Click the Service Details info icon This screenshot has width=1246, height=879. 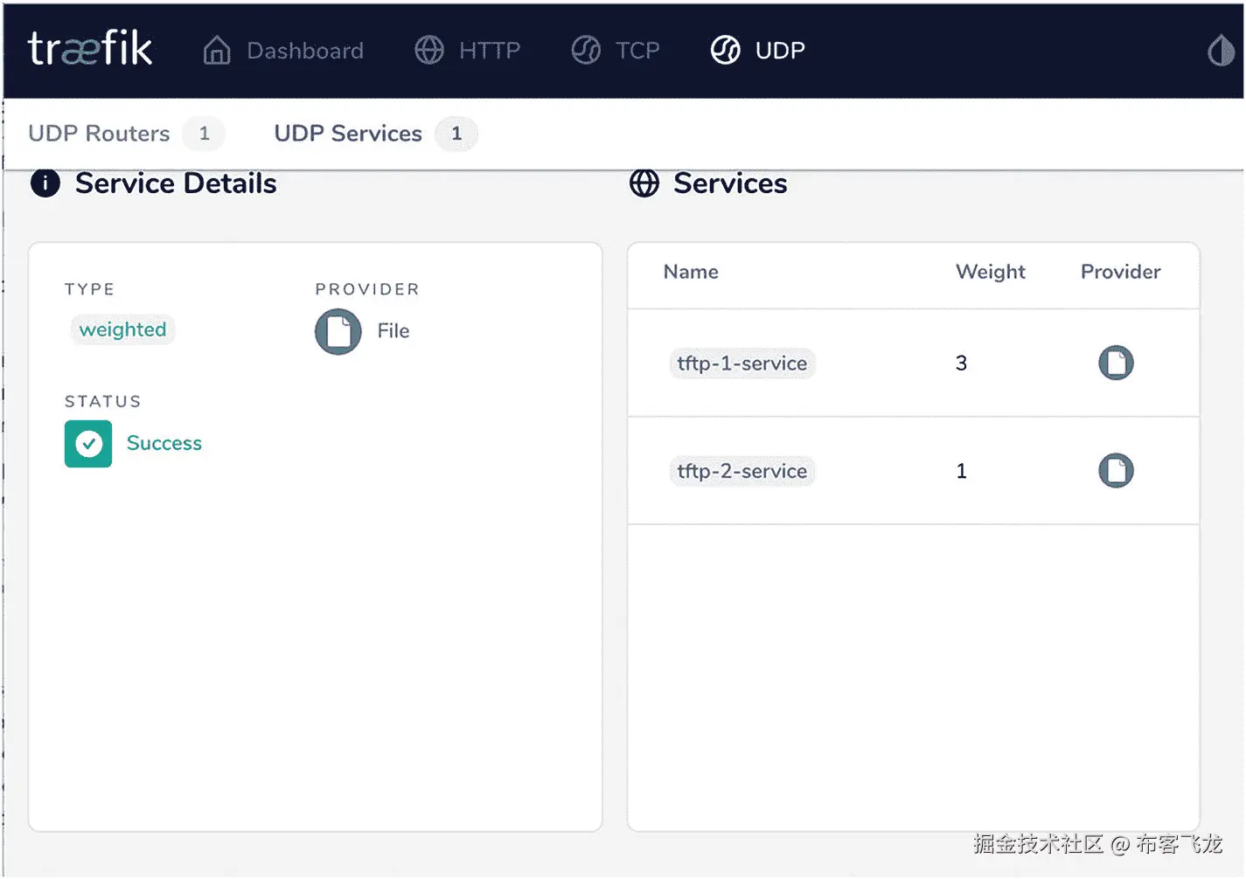coord(45,183)
